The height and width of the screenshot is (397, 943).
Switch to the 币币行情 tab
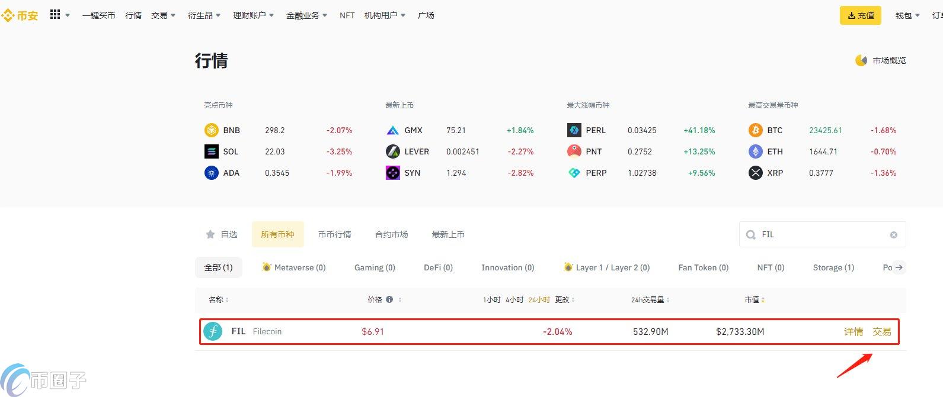click(x=335, y=234)
